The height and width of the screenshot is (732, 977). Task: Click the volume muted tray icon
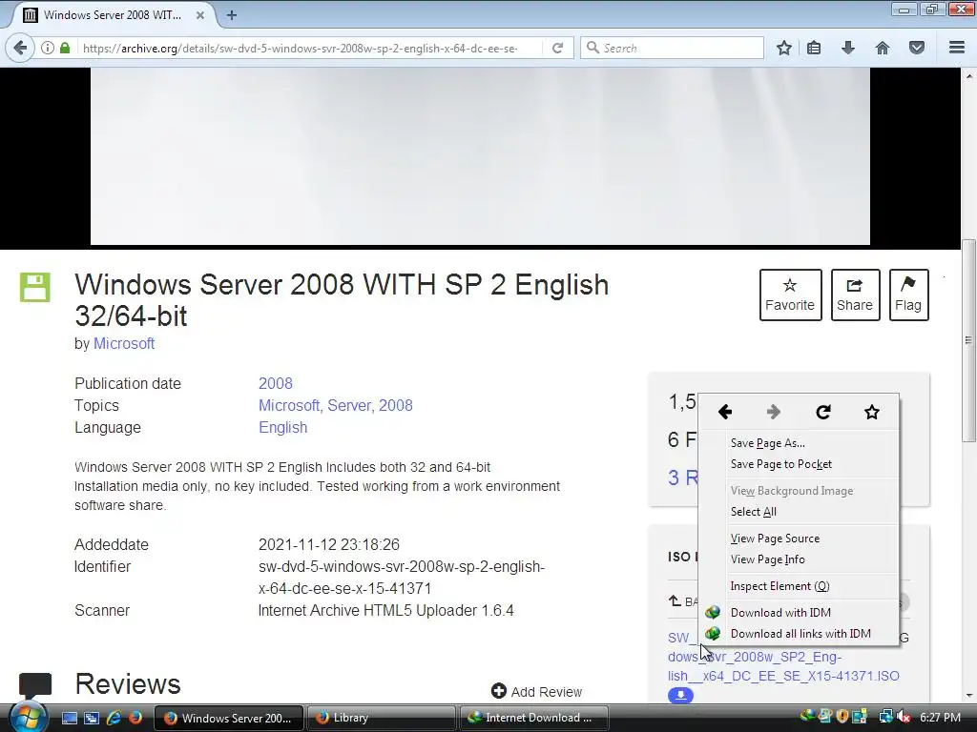click(x=904, y=717)
